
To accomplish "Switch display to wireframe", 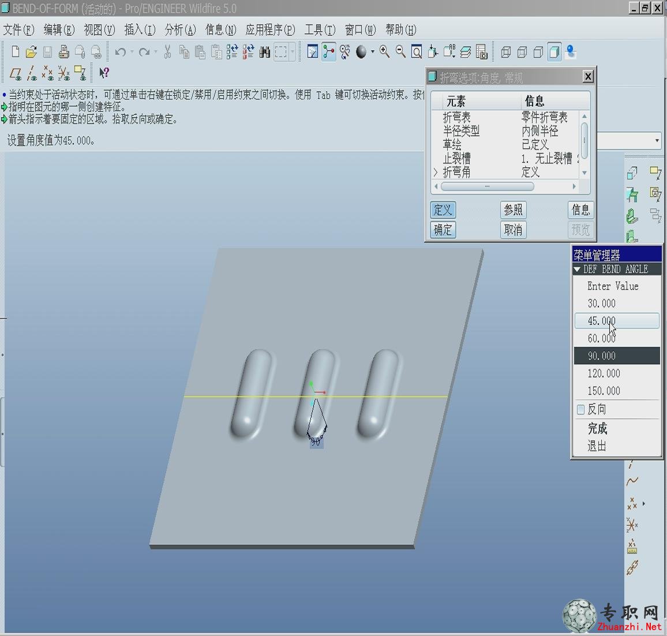I will (506, 52).
